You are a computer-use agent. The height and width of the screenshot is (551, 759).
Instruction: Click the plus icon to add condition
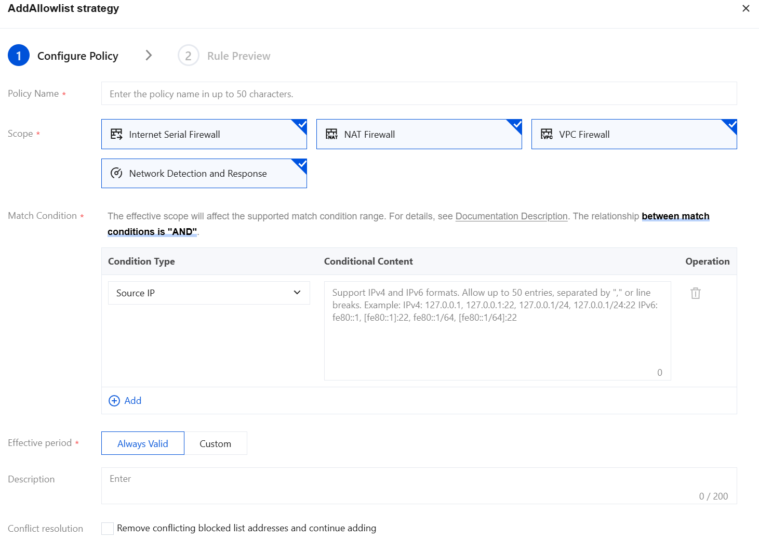[114, 401]
